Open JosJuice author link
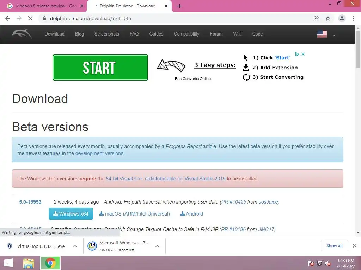 click(x=268, y=202)
